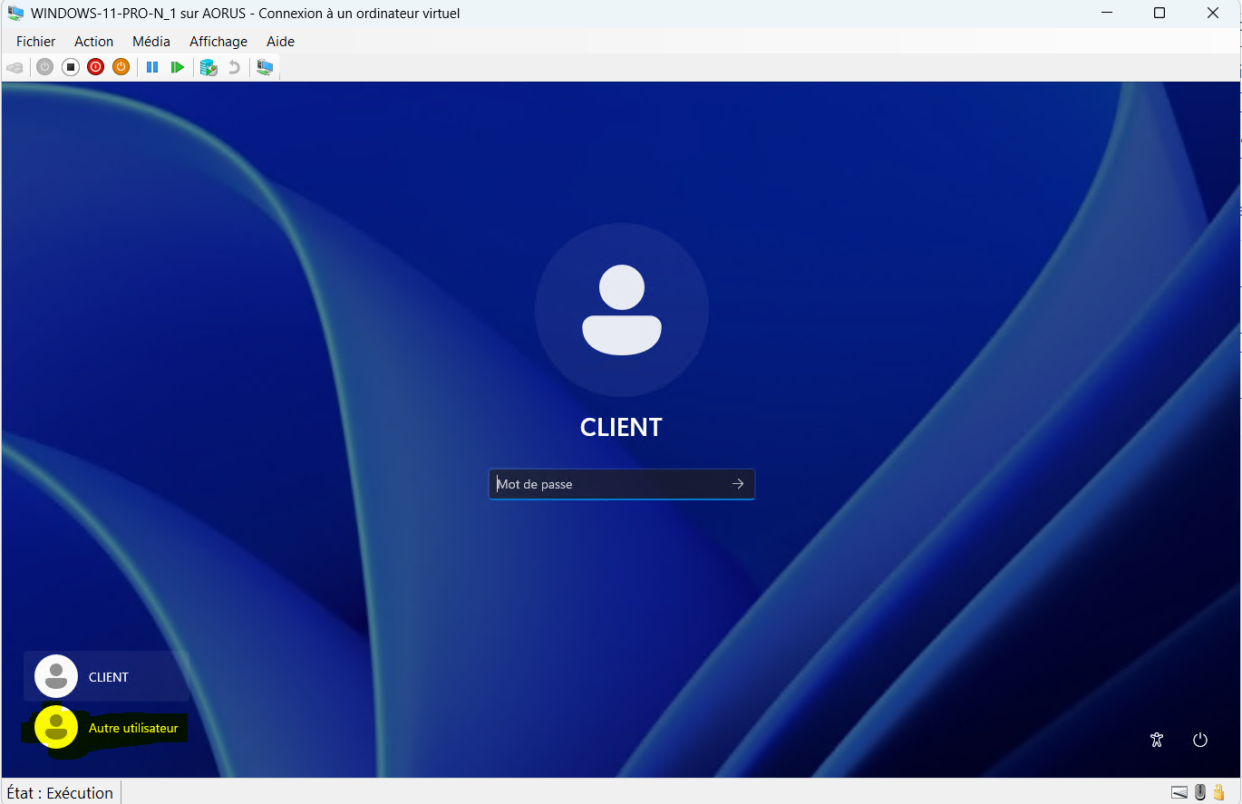
Task: Expand the Affichage menu
Action: 218,42
